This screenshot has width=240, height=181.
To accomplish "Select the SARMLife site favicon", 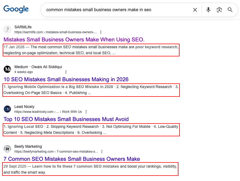I will [x=7, y=29].
